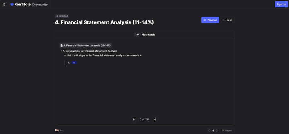Click the home icon in top bar

pyautogui.click(x=4, y=4)
